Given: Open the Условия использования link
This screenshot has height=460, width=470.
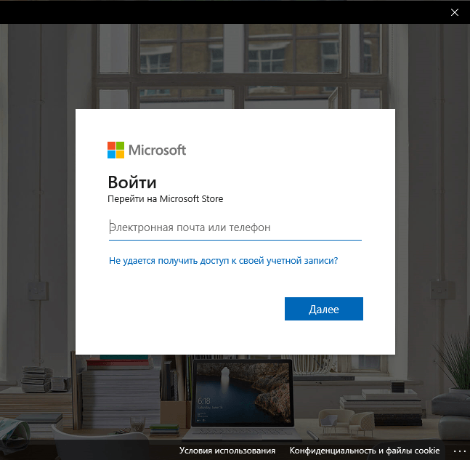Looking at the screenshot, I should tap(227, 451).
